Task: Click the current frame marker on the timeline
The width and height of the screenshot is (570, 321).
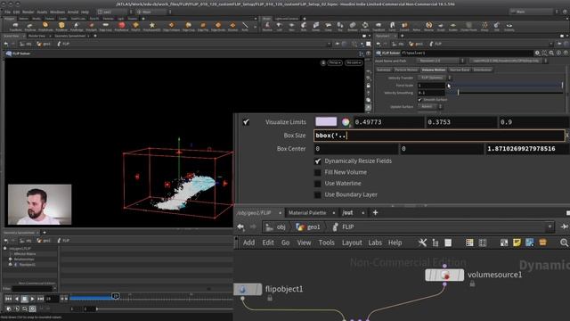Action: [x=115, y=296]
